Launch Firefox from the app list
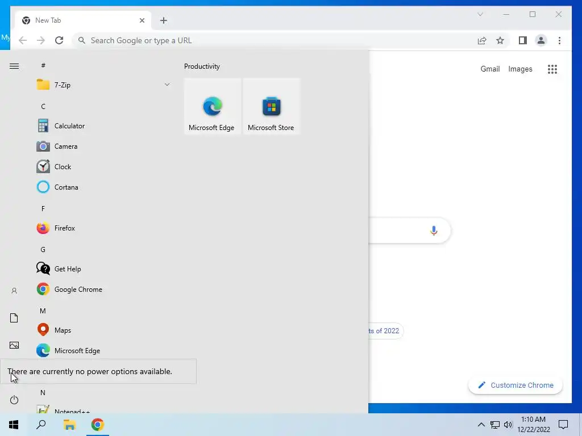Image resolution: width=582 pixels, height=436 pixels. tap(103, 228)
